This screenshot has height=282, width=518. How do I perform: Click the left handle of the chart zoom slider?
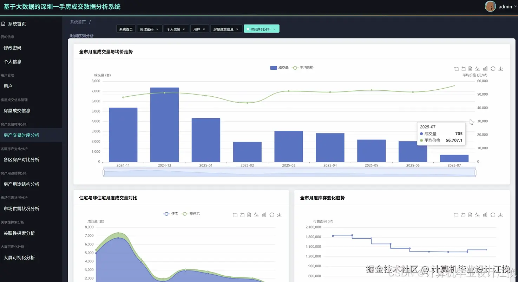[104, 172]
